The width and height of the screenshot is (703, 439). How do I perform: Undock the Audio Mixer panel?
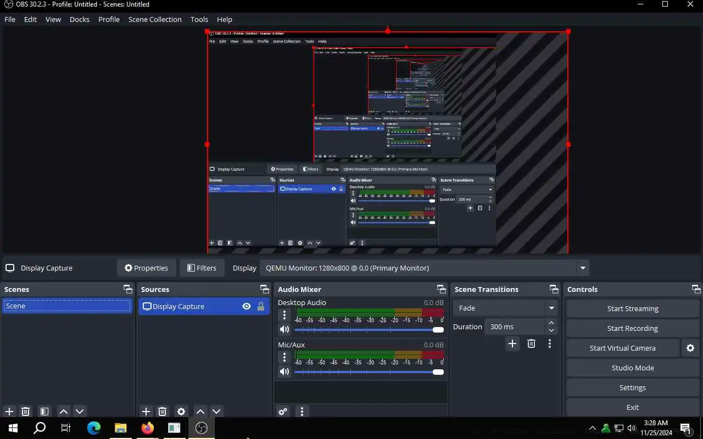click(441, 289)
